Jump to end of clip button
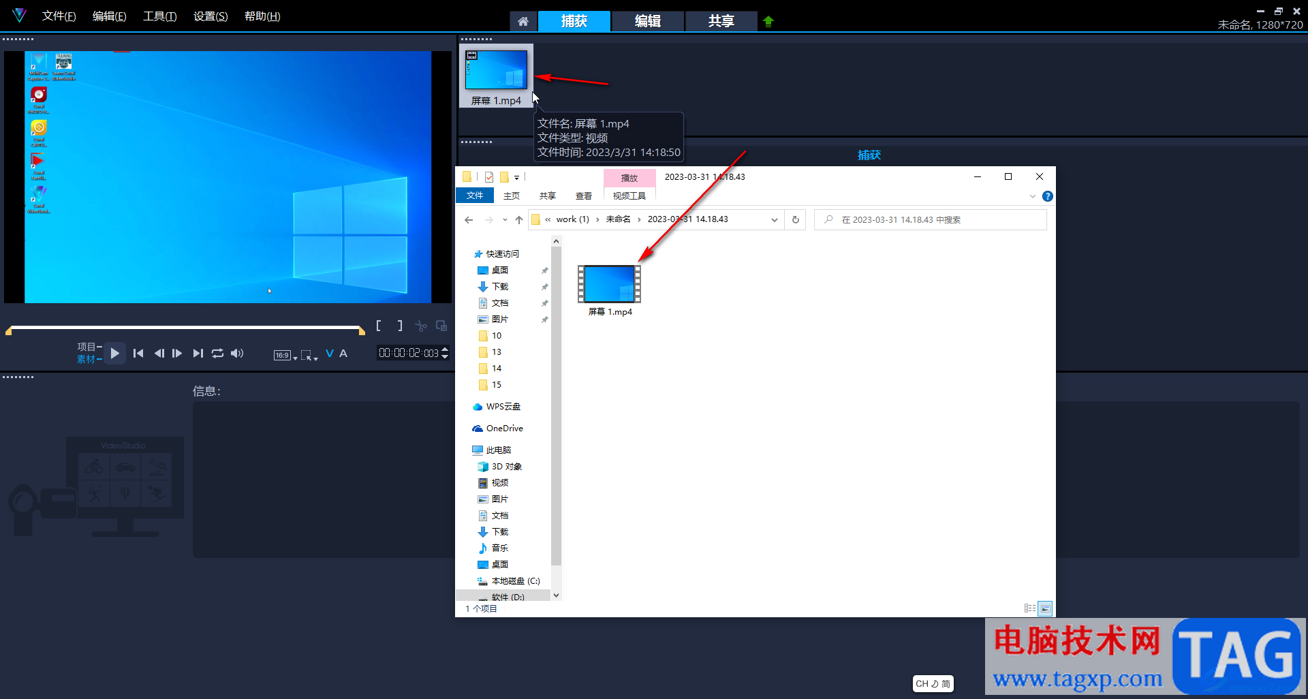Screen dimensions: 1308x699 tap(198, 353)
